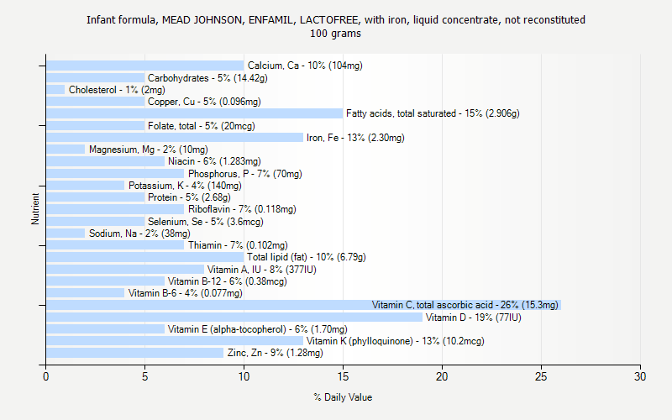Select the Protein - 5% (2.68g) label
This screenshot has height=420, width=672.
189,197
